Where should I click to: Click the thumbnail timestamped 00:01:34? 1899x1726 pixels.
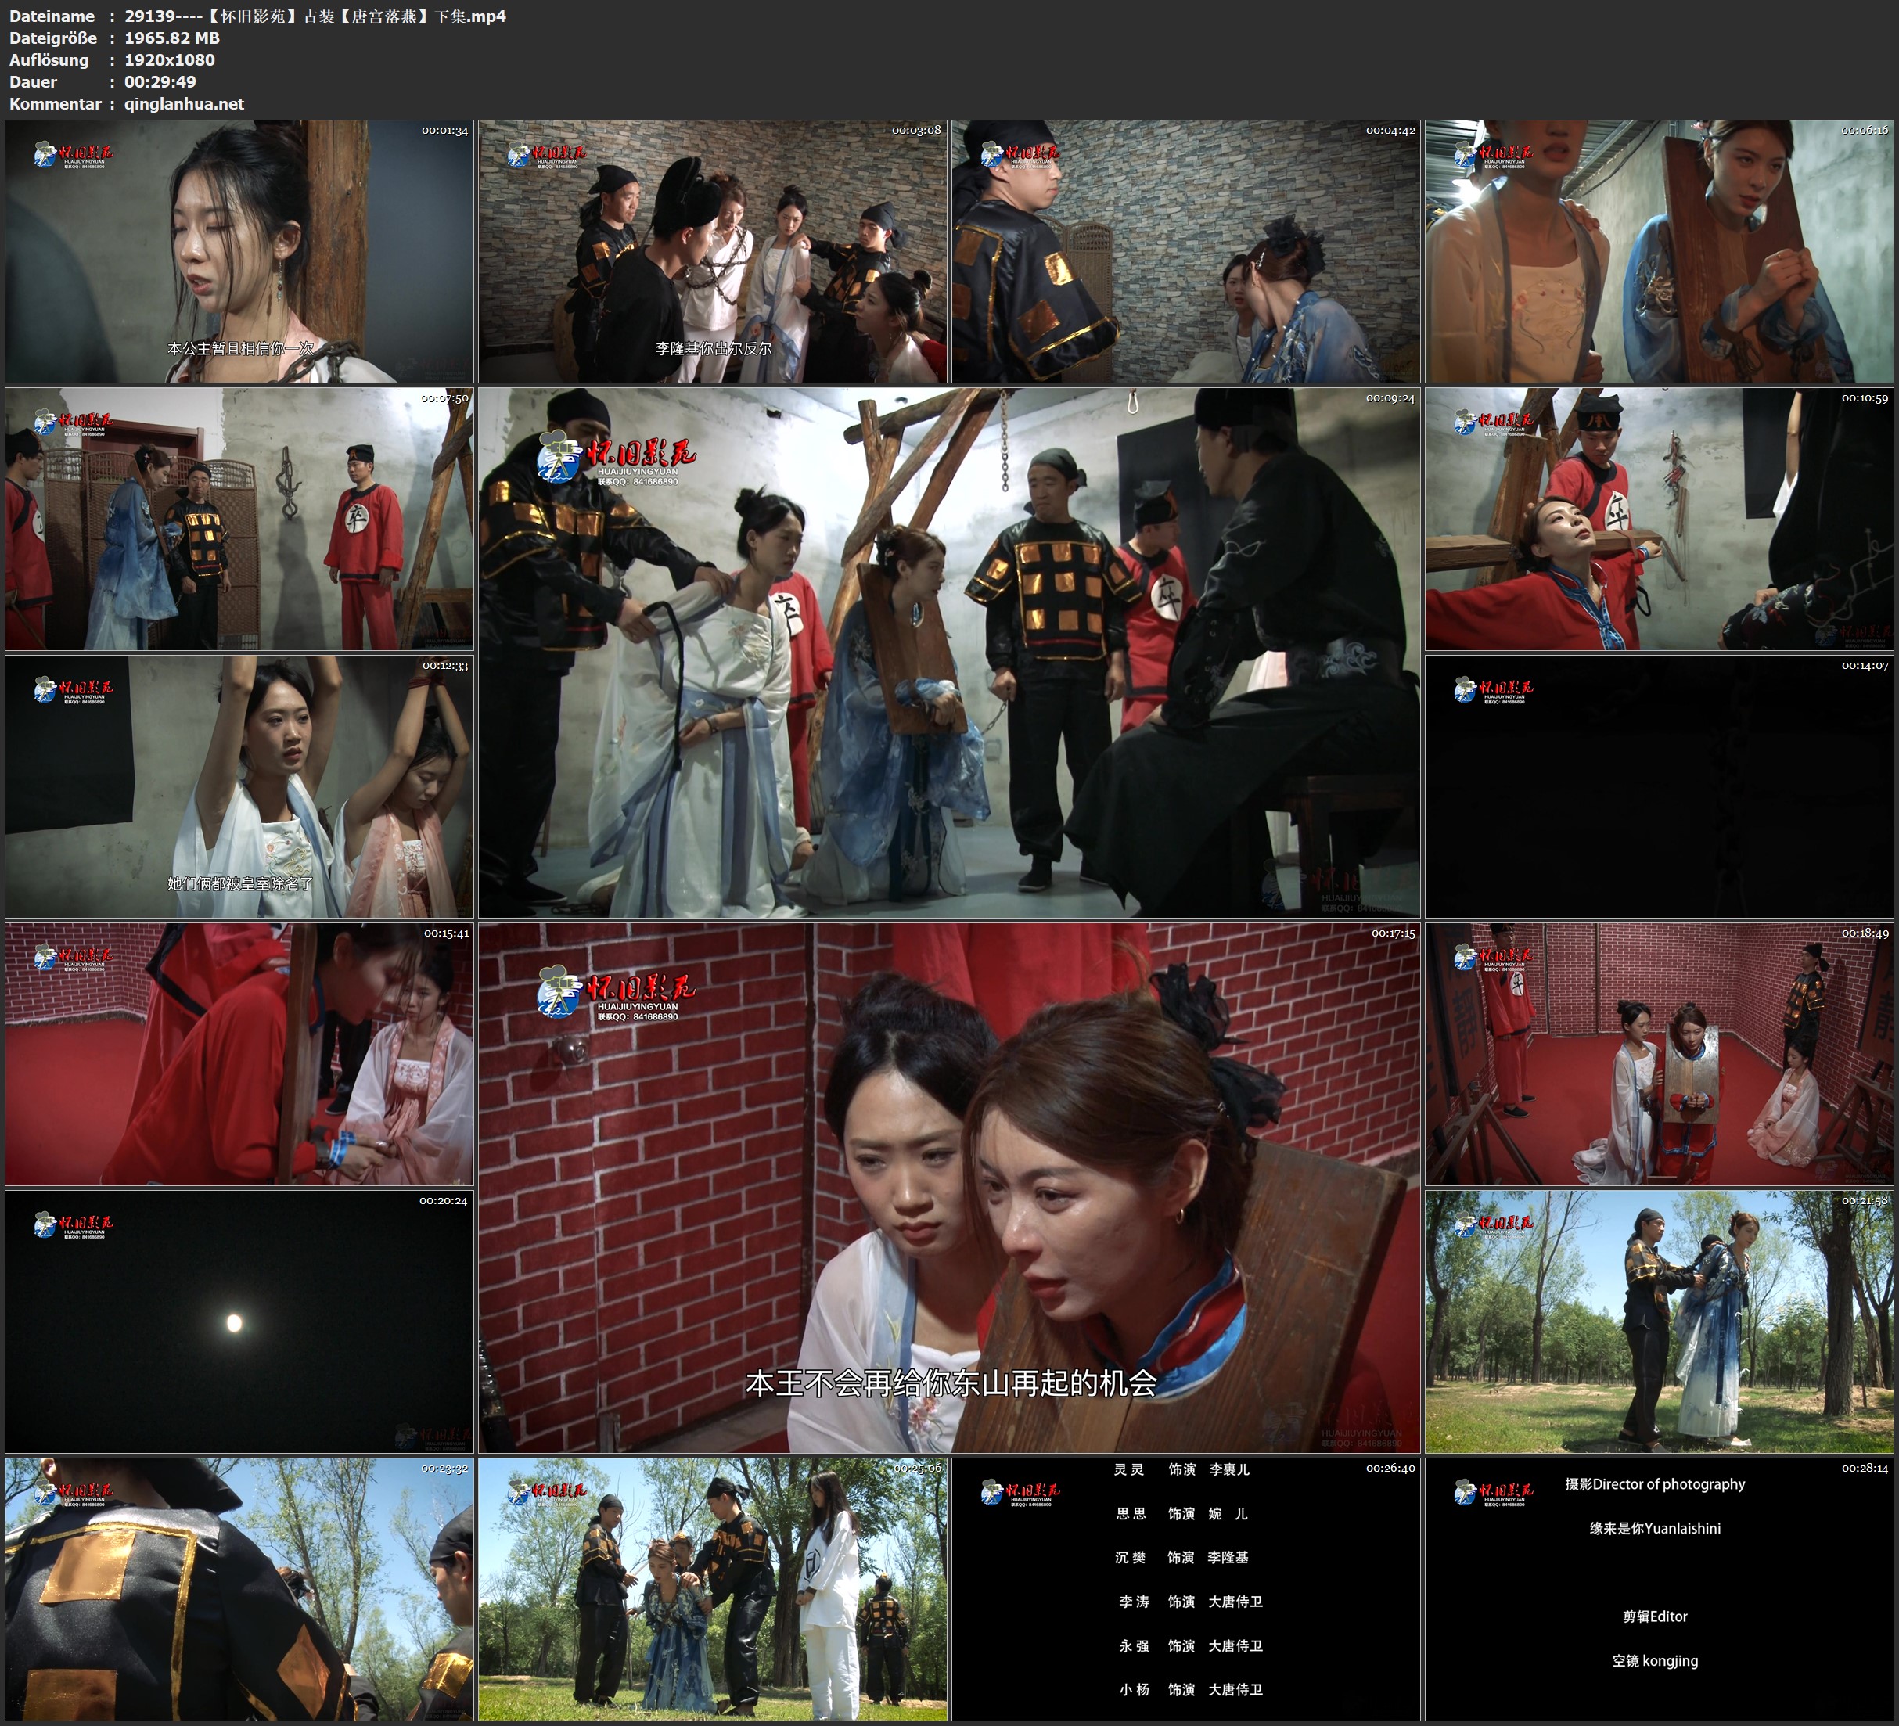coord(239,250)
